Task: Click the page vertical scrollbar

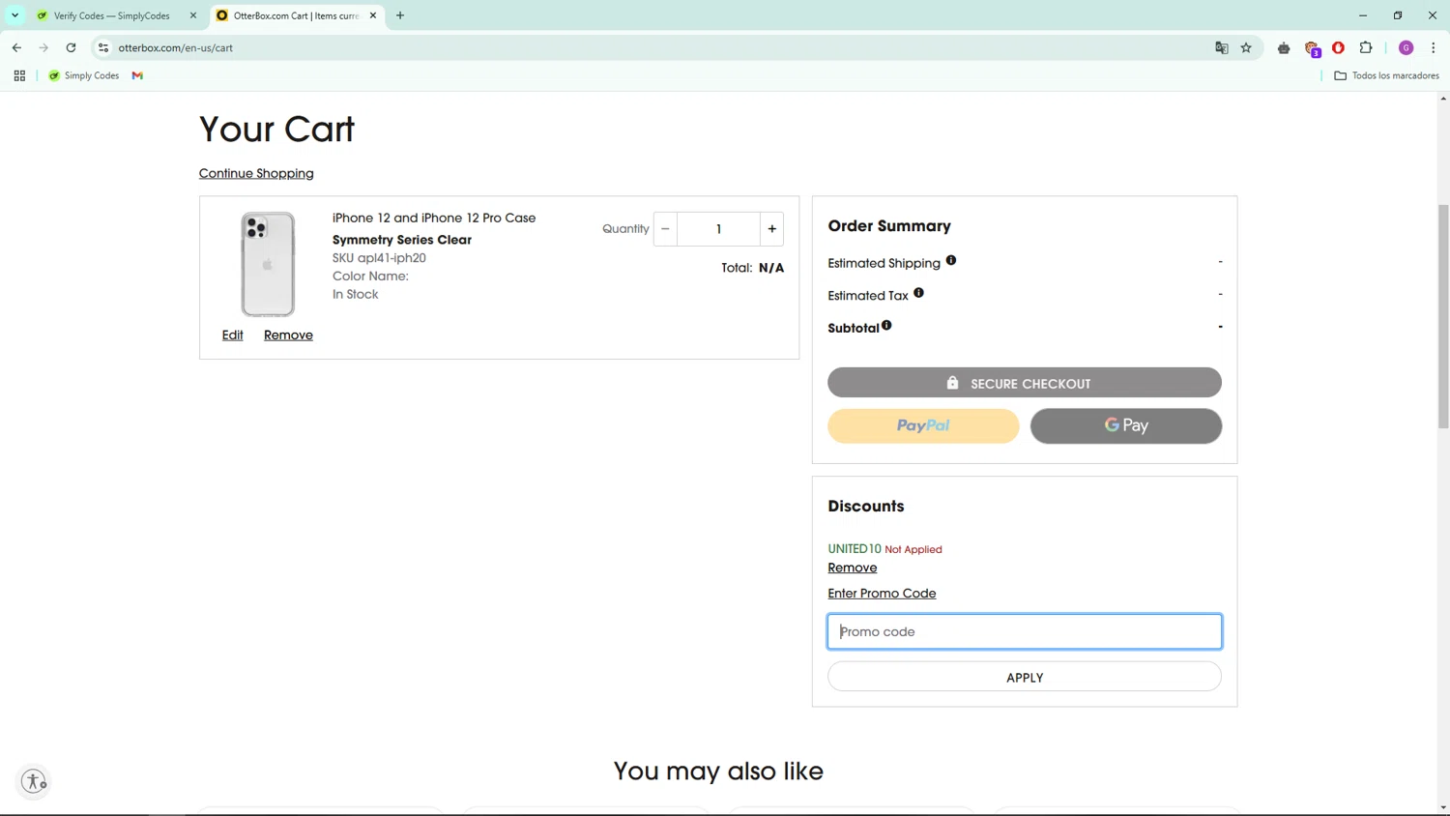Action: [1443, 315]
